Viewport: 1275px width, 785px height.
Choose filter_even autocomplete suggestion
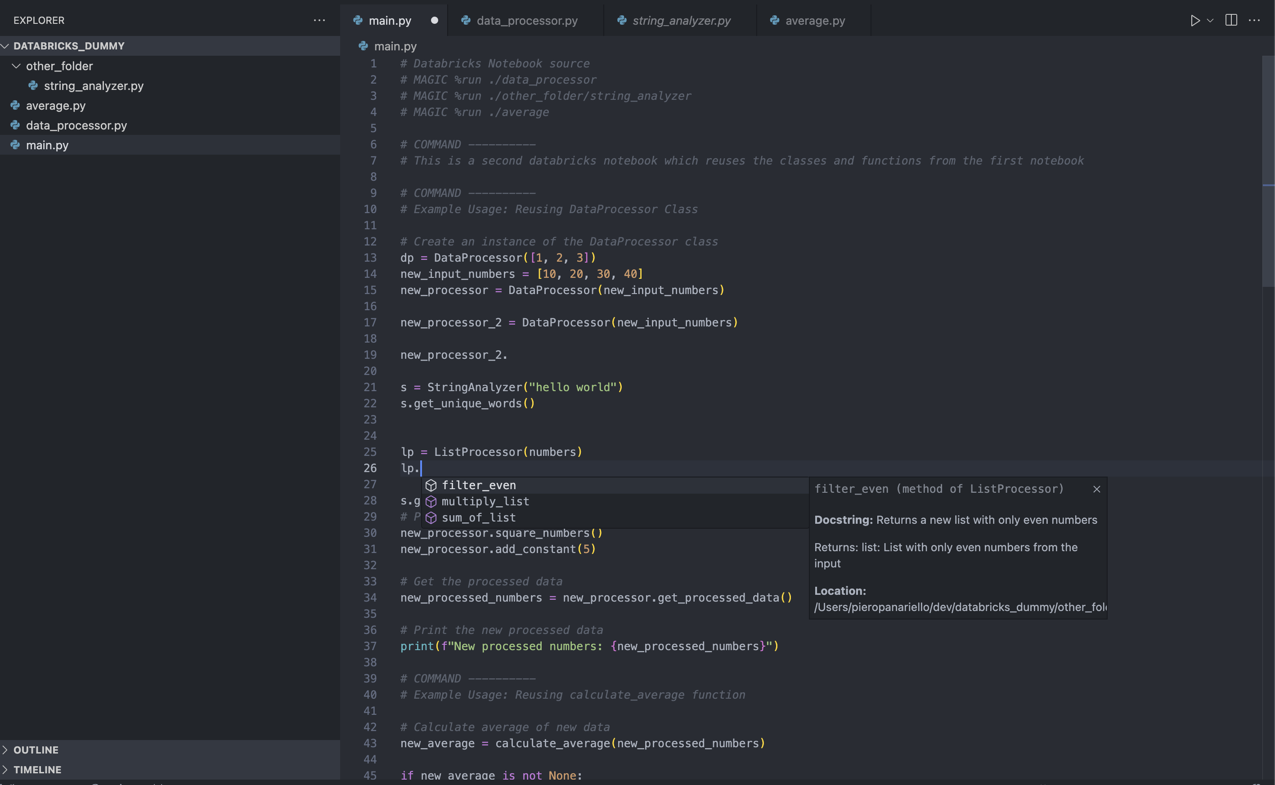coord(615,485)
